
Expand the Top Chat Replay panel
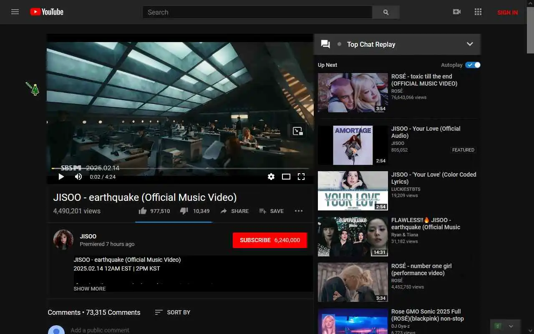click(x=470, y=44)
